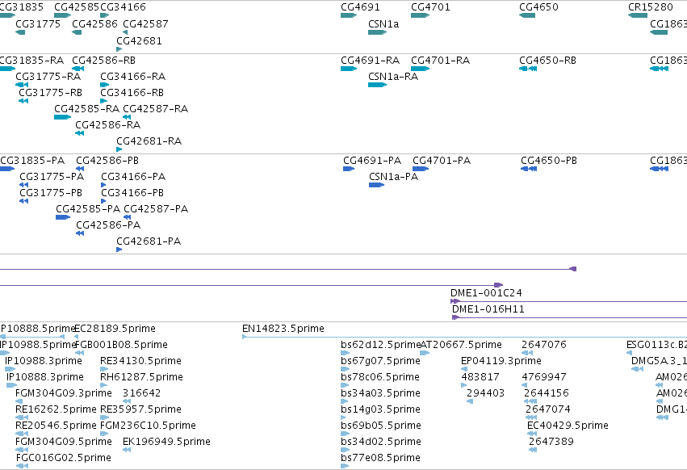Image resolution: width=687 pixels, height=470 pixels.
Task: Open EST RE35957.5prime
Action: pyautogui.click(x=140, y=409)
